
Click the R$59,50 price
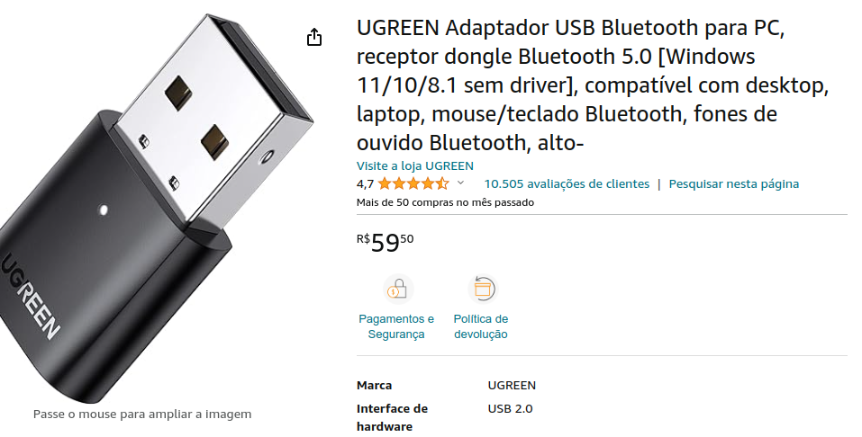click(386, 242)
